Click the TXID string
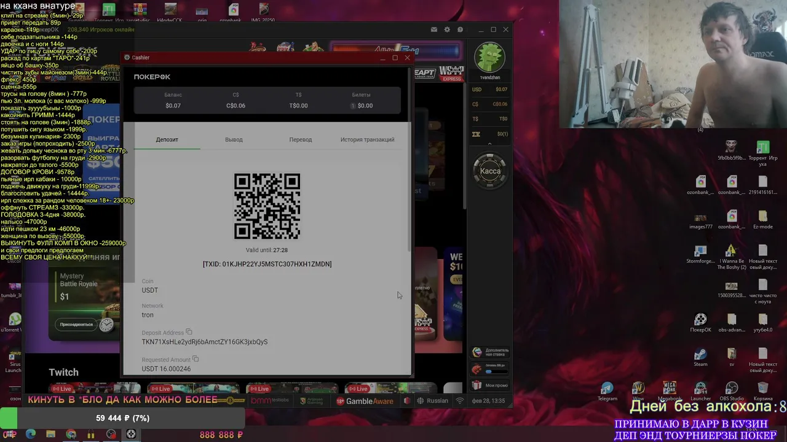Screen dimensions: 787x442 pyautogui.click(x=267, y=264)
